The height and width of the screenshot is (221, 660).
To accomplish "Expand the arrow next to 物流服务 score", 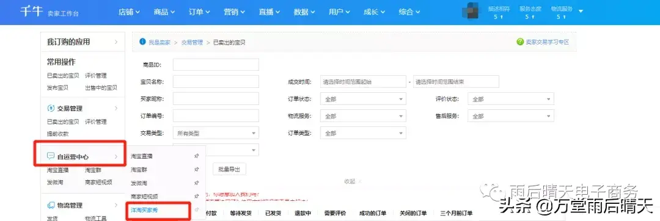I will pos(581,12).
